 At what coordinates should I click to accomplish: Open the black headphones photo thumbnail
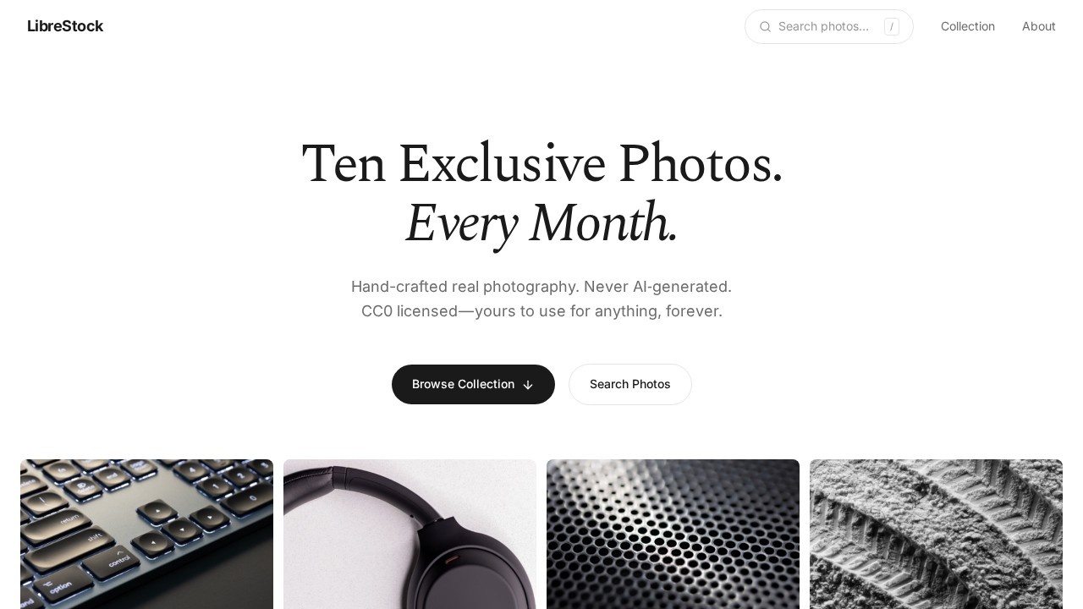point(410,534)
